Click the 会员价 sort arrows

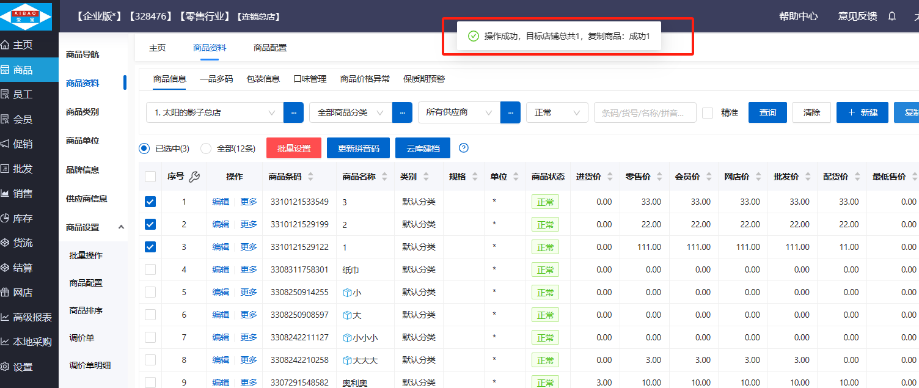[x=708, y=177]
